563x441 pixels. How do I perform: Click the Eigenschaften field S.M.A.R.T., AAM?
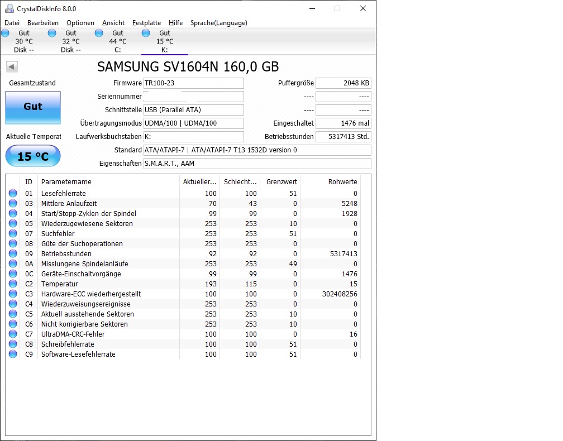point(257,163)
